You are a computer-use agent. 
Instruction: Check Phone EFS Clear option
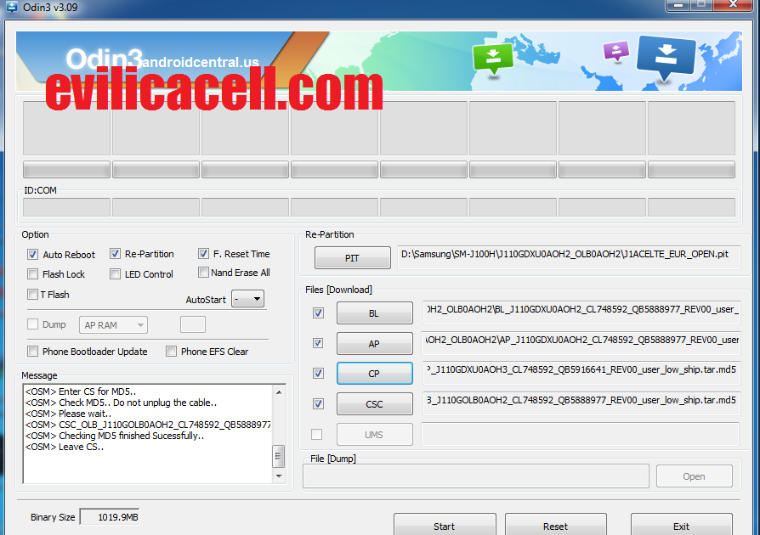pyautogui.click(x=171, y=352)
